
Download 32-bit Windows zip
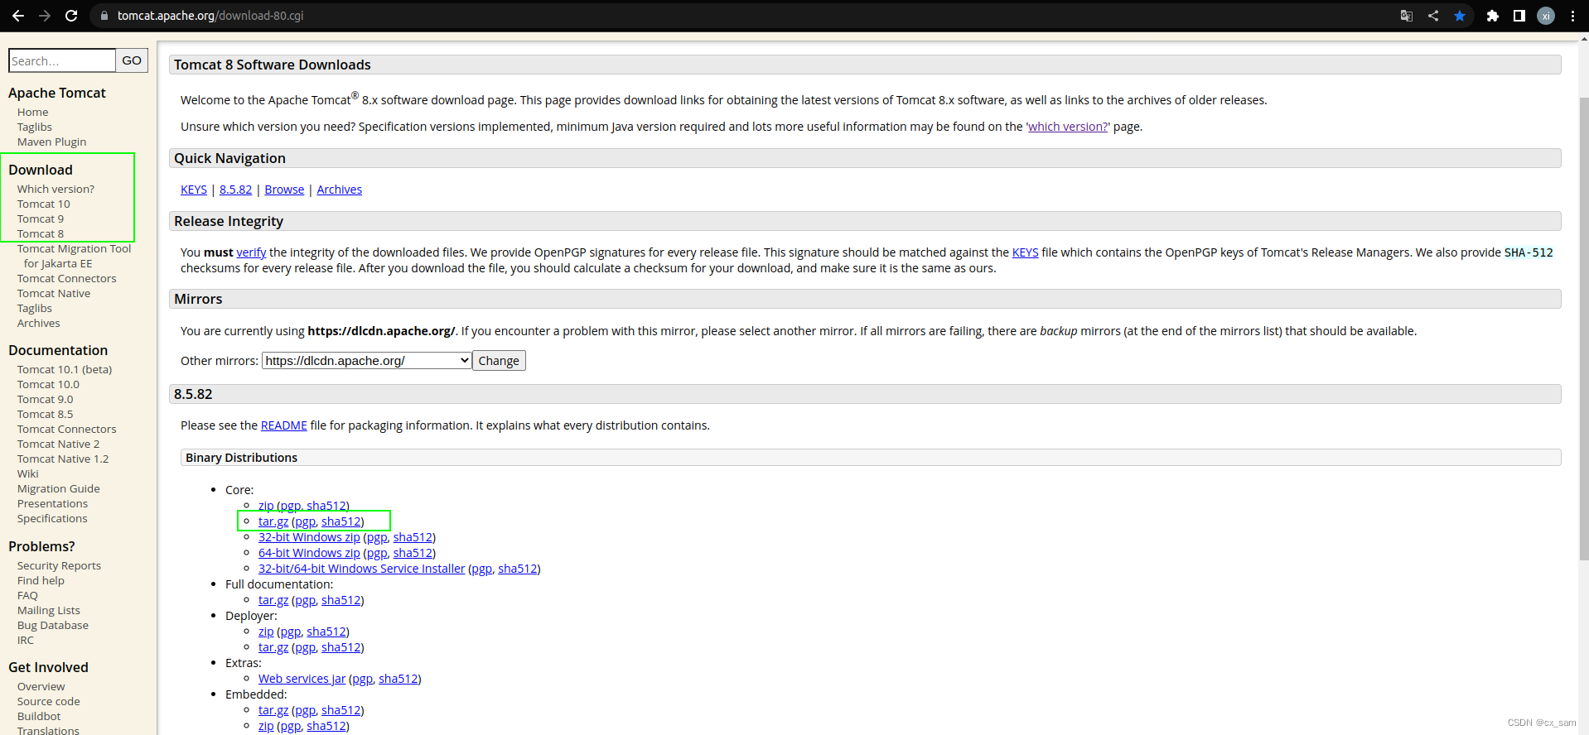tap(309, 537)
